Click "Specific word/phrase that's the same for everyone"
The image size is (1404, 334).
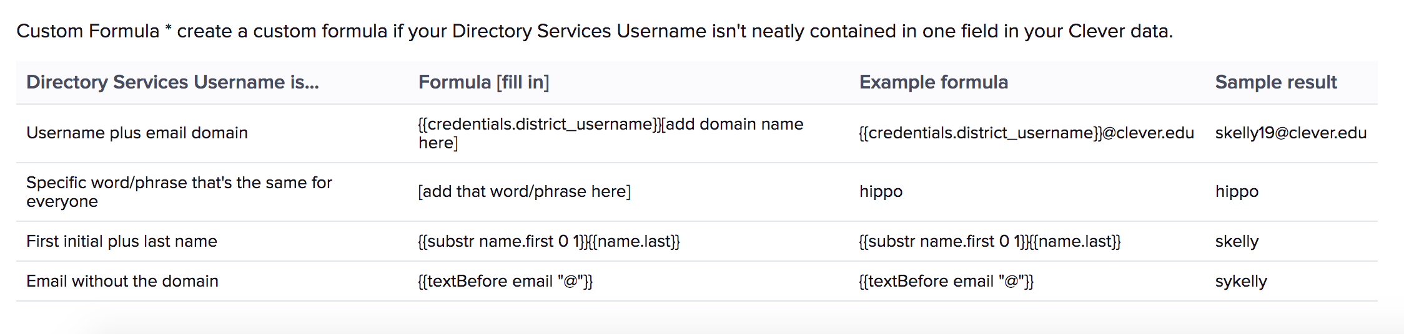(x=179, y=192)
